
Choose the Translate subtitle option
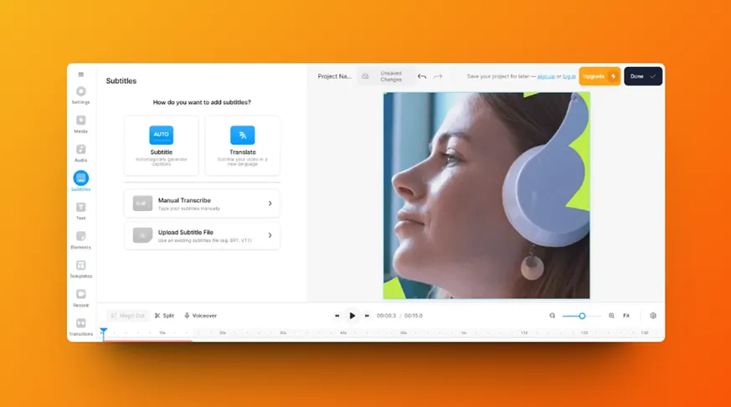point(243,146)
